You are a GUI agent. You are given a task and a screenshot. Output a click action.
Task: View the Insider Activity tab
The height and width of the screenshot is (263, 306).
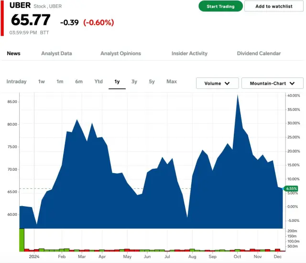[189, 54]
